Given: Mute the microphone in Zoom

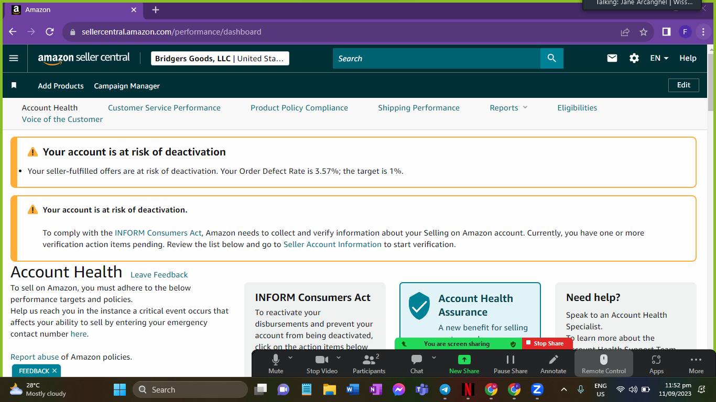Looking at the screenshot, I should [276, 363].
